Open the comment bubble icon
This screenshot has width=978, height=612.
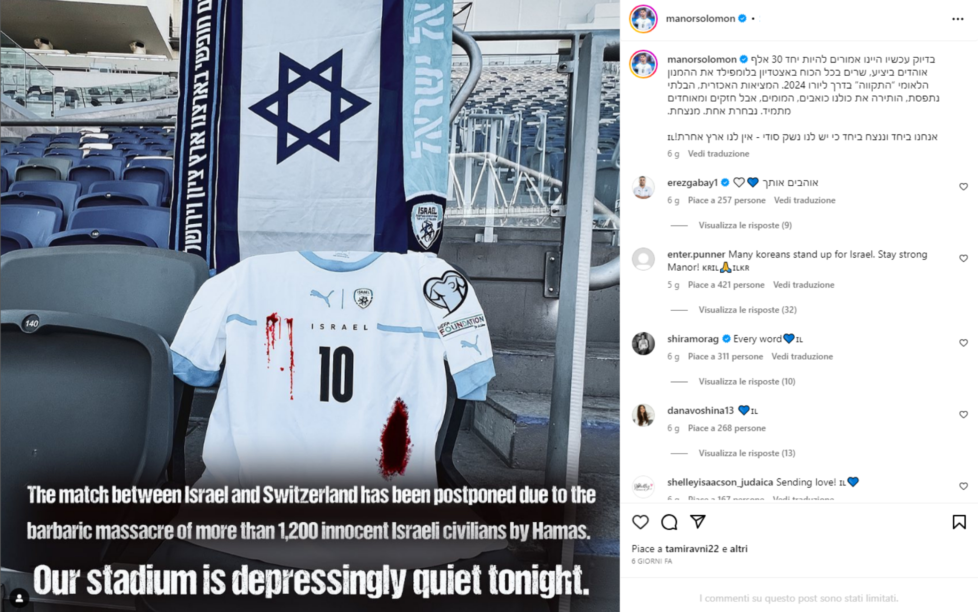pyautogui.click(x=669, y=522)
